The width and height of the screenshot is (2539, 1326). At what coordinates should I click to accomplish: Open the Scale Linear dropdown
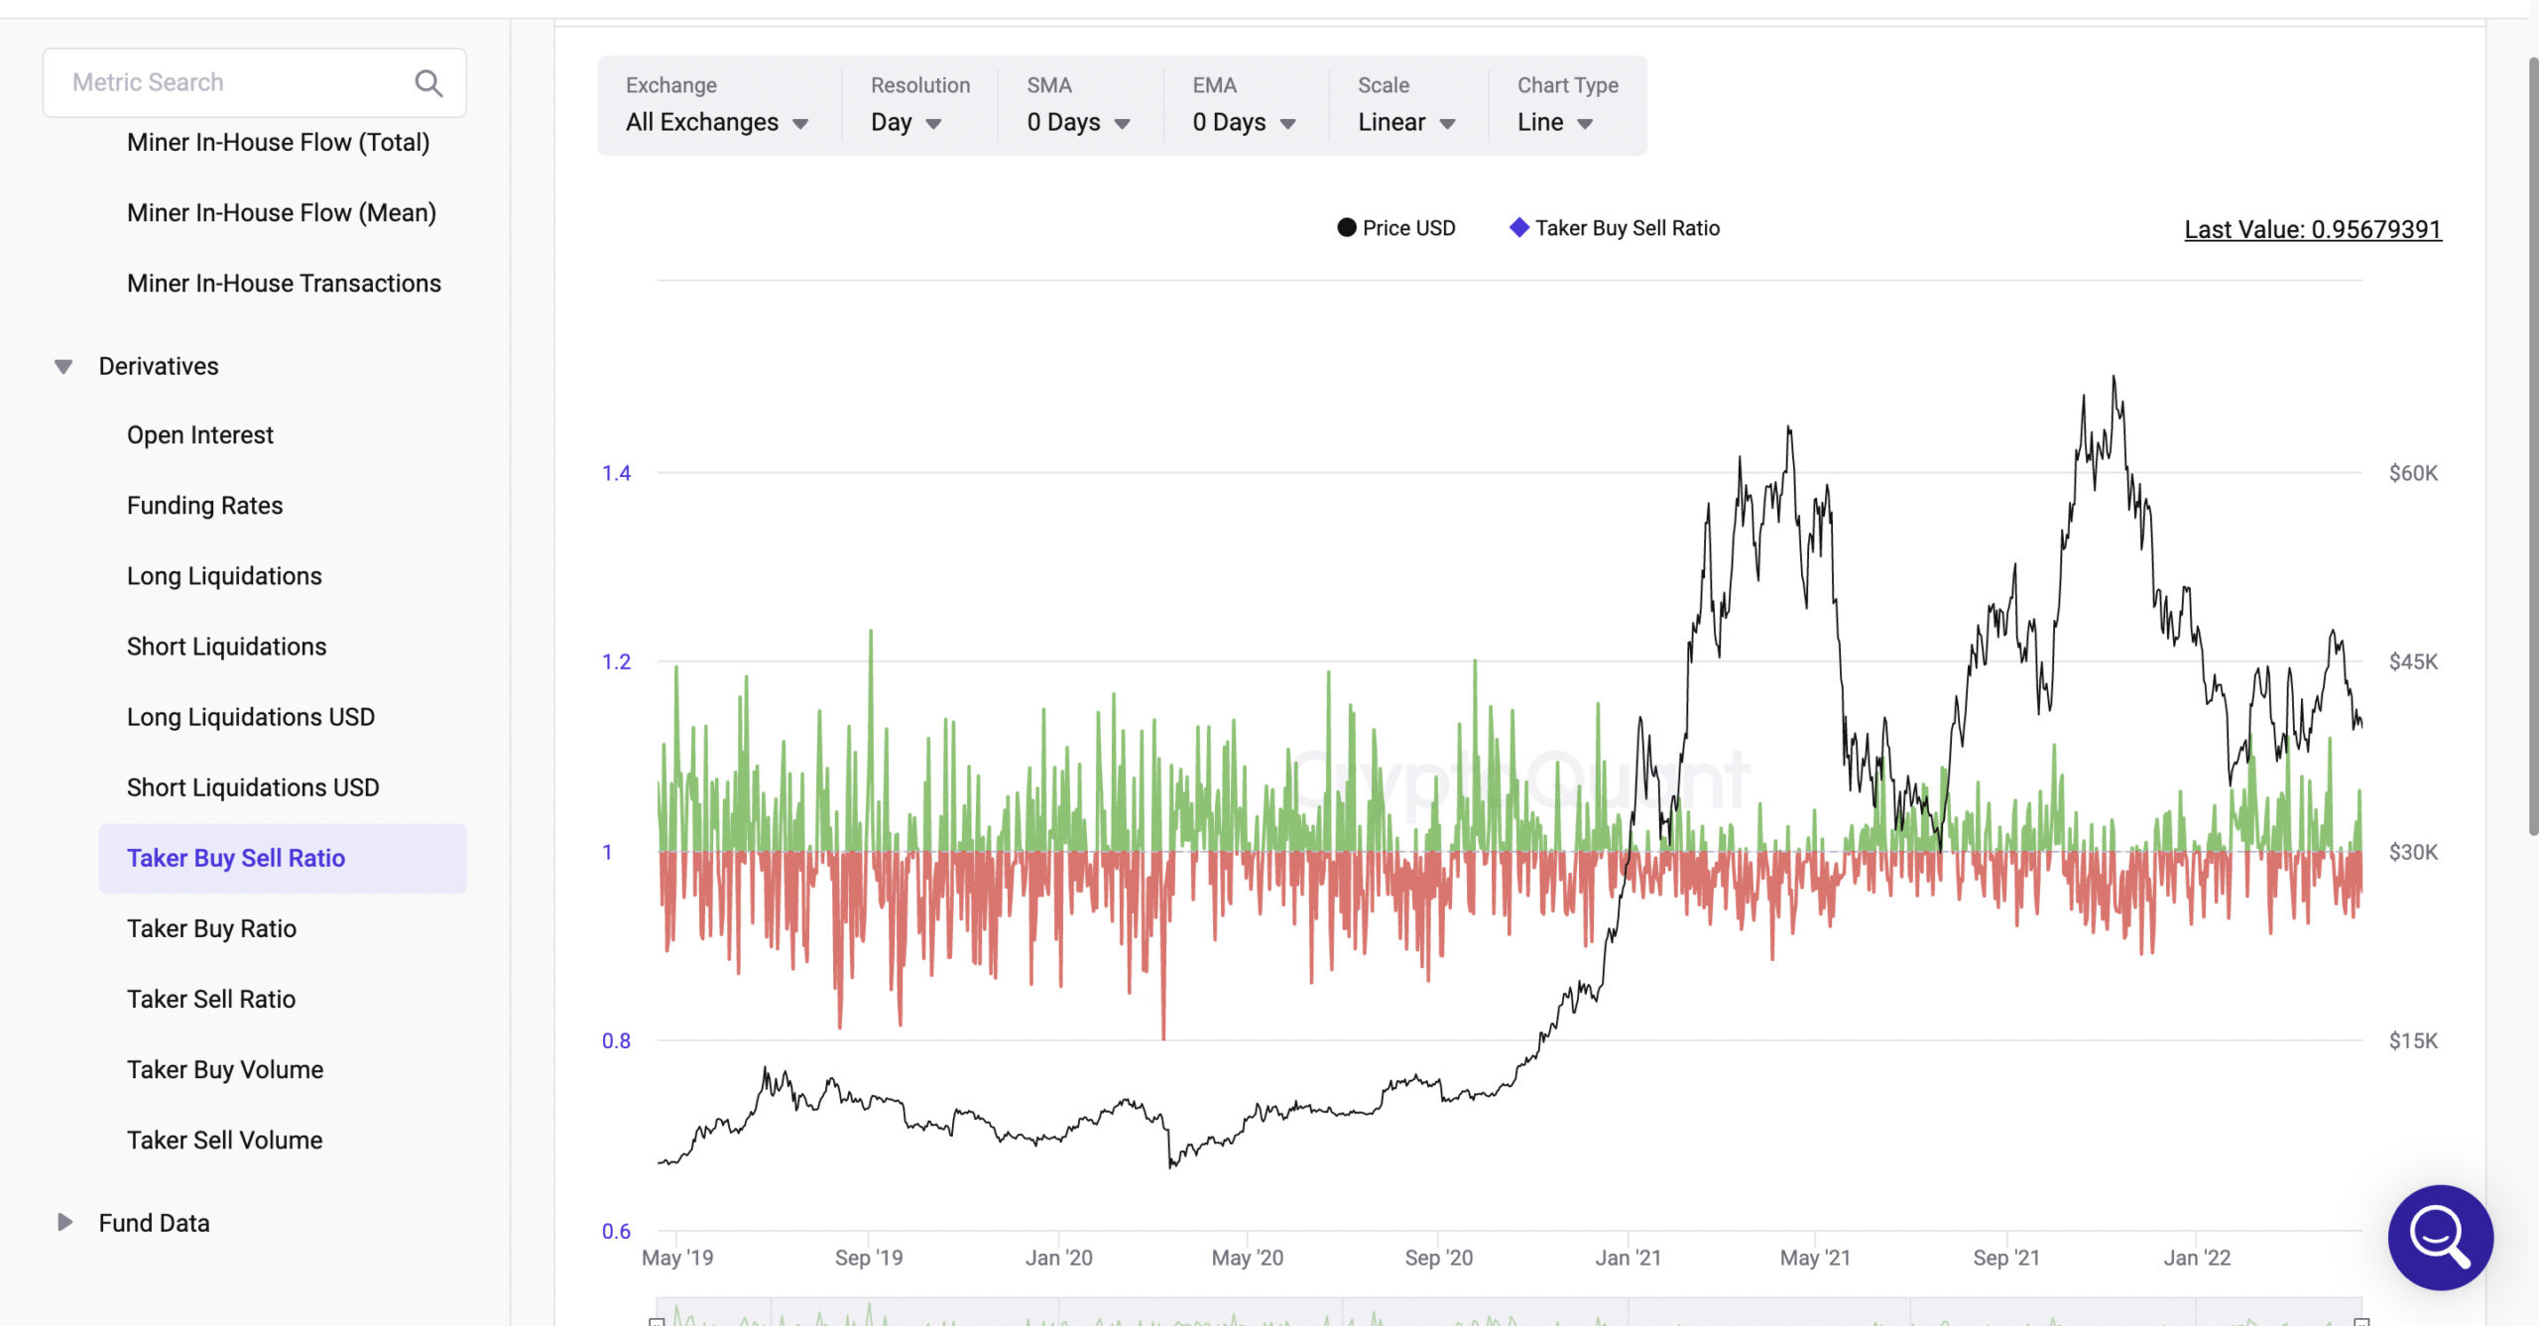point(1406,105)
